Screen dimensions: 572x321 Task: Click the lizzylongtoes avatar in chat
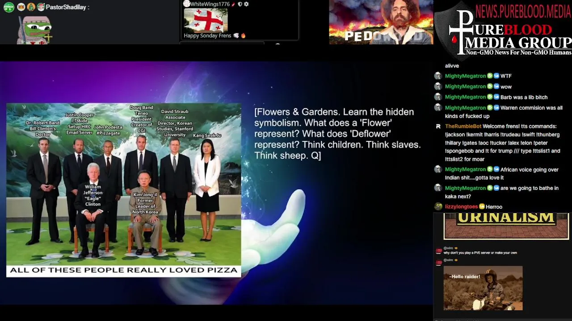click(x=438, y=206)
